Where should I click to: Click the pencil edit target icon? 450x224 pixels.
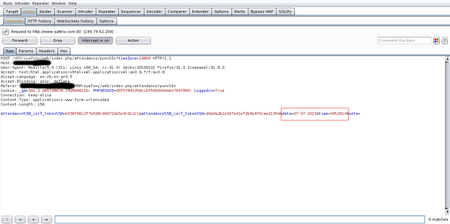[x=6, y=32]
